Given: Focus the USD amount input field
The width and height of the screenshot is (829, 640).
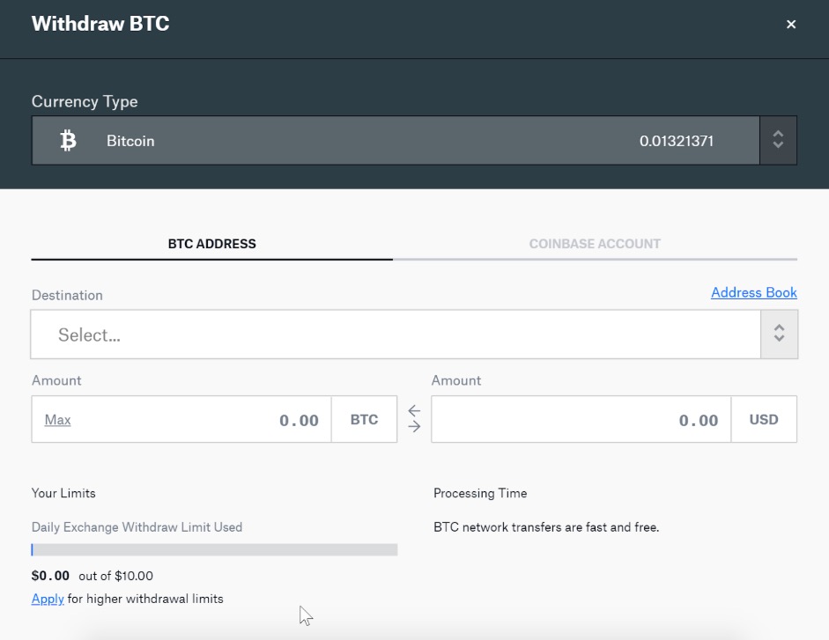Looking at the screenshot, I should click(581, 419).
